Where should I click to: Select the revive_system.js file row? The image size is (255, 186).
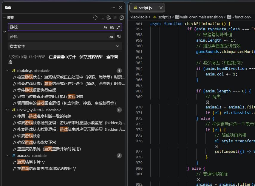pos(64,110)
